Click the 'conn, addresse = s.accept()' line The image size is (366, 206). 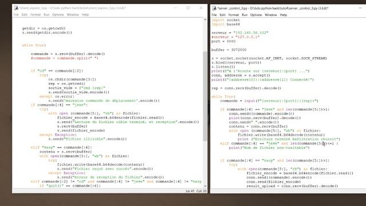click(x=241, y=75)
